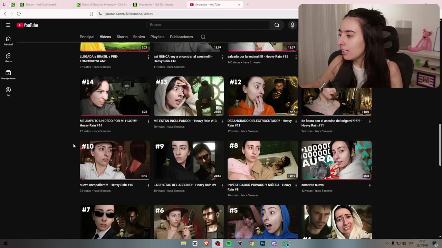Open more options for Heavy Rain #10 video
442x248 pixels.
coord(148,185)
